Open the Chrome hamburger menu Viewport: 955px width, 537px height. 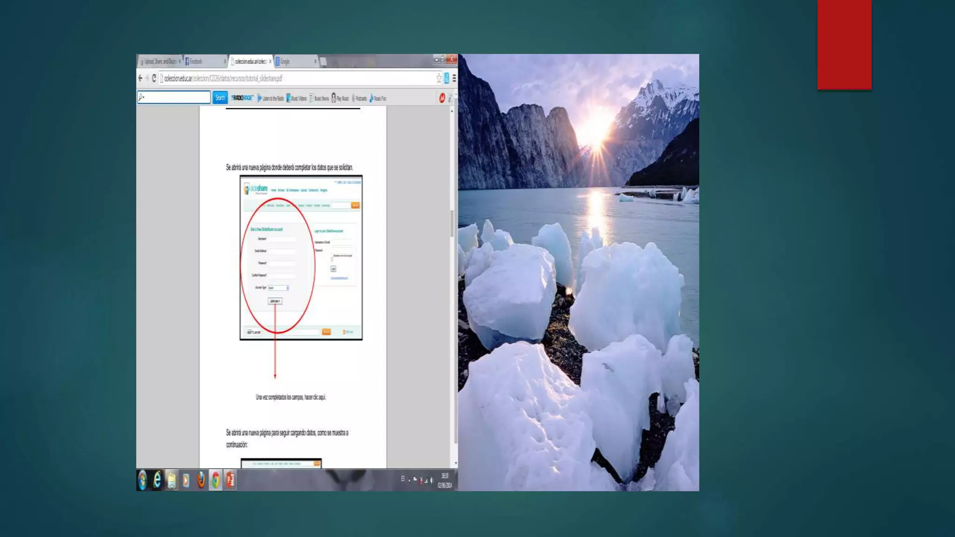454,78
